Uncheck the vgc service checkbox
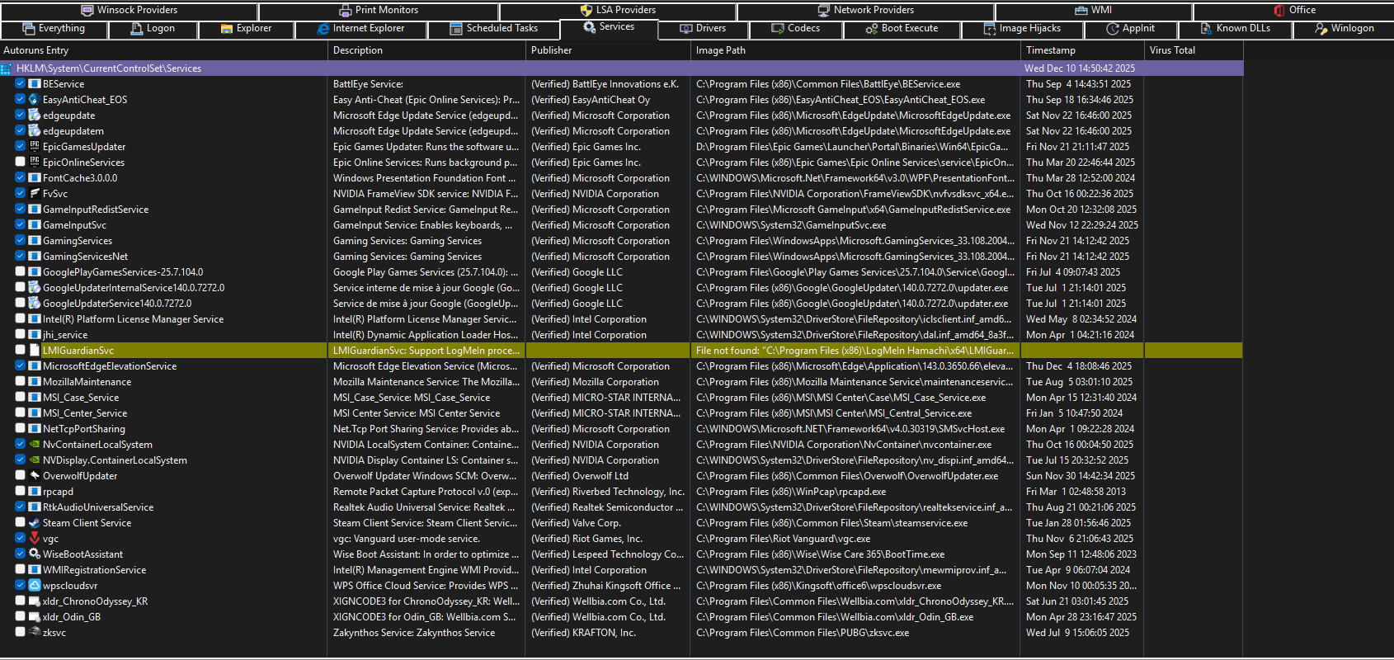1394x660 pixels. (20, 539)
